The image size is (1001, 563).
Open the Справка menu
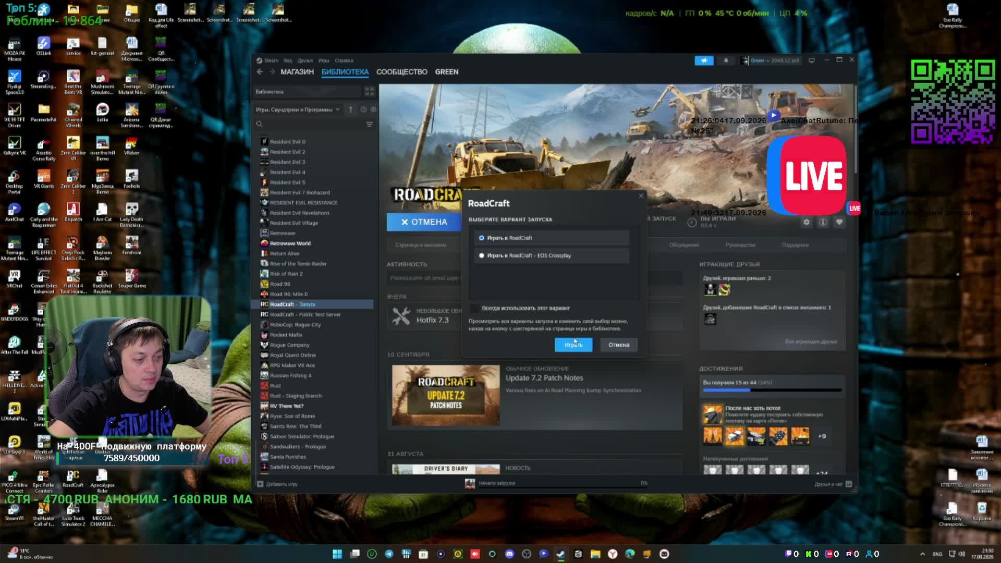coord(344,60)
